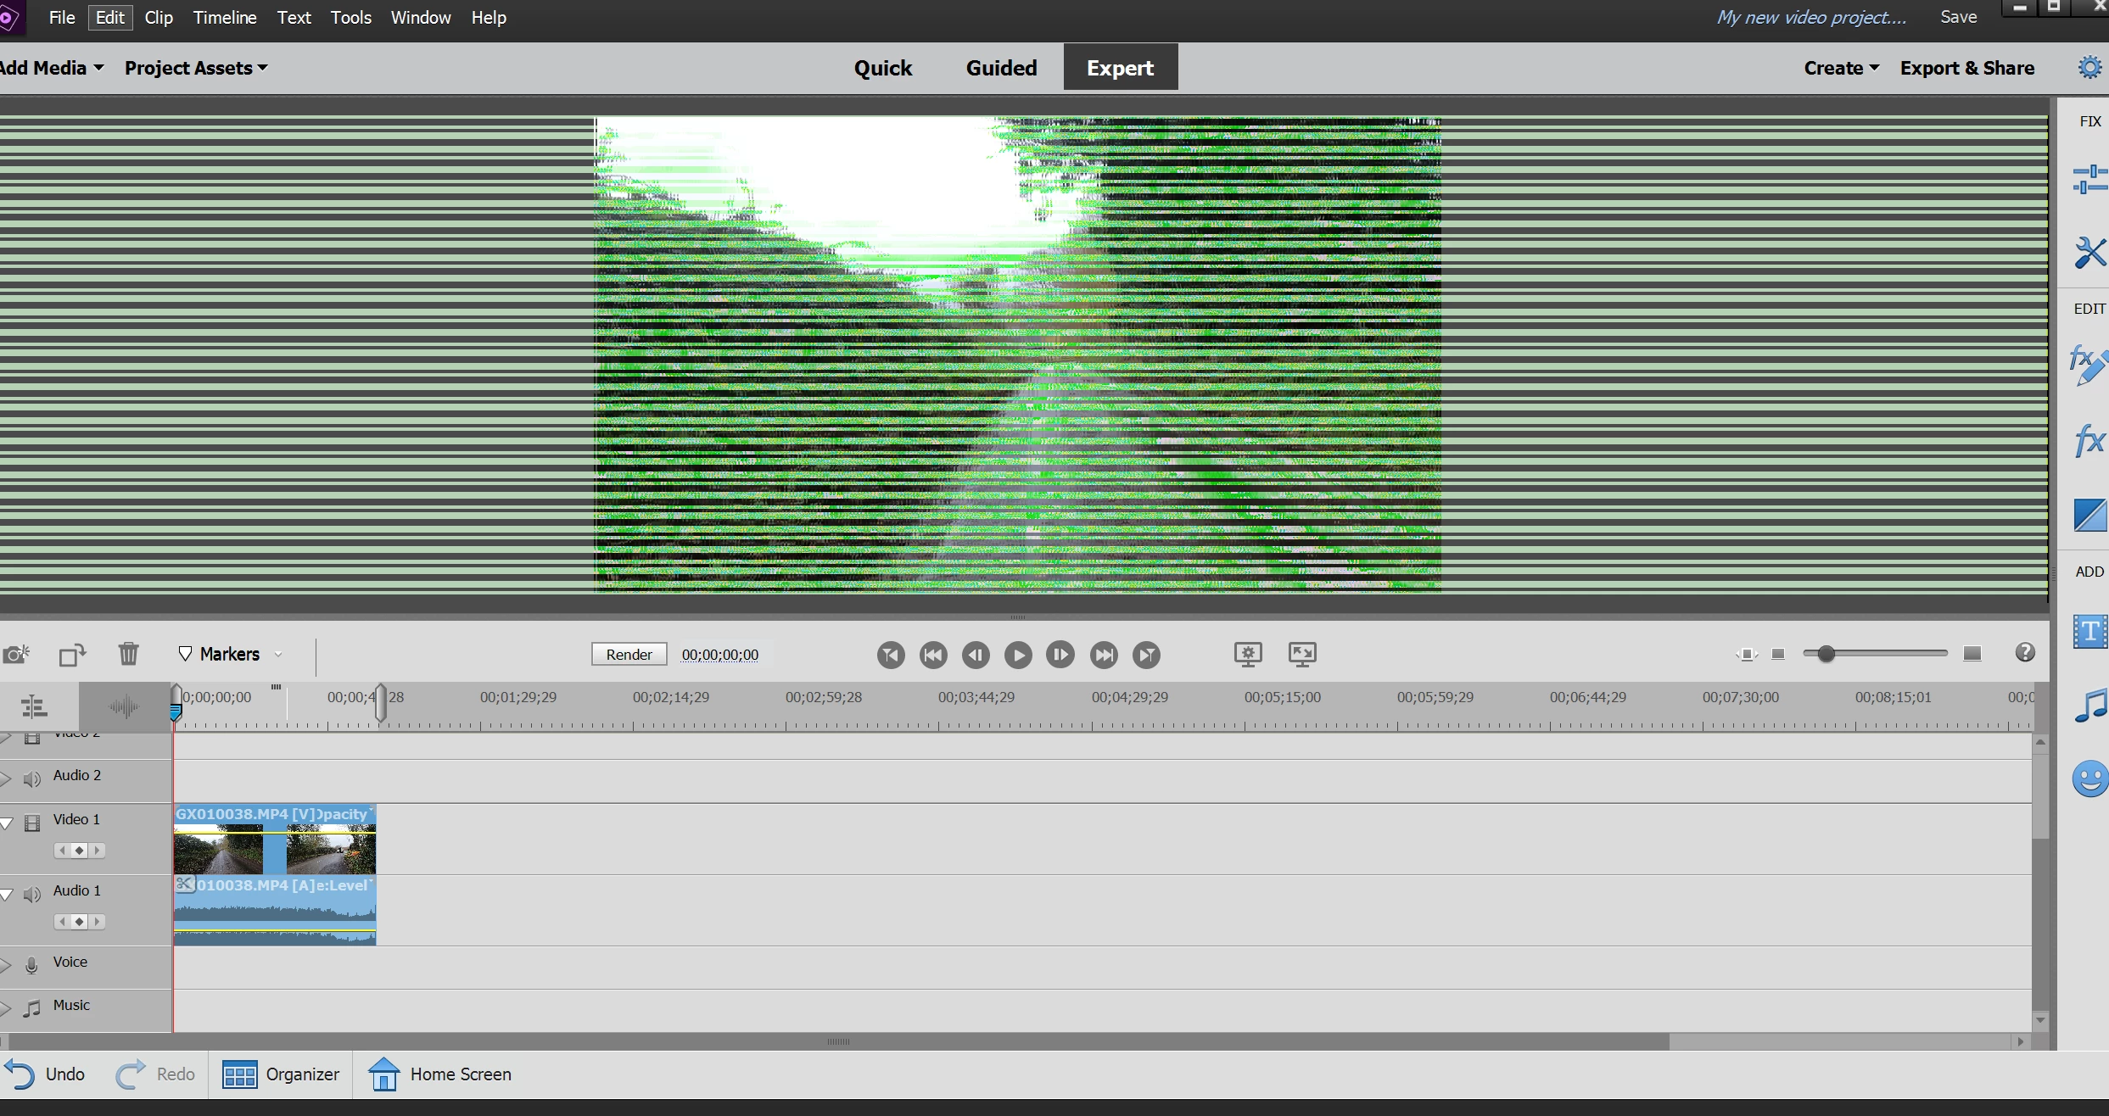Image resolution: width=2109 pixels, height=1116 pixels.
Task: Click Export & Share
Action: [x=1966, y=68]
